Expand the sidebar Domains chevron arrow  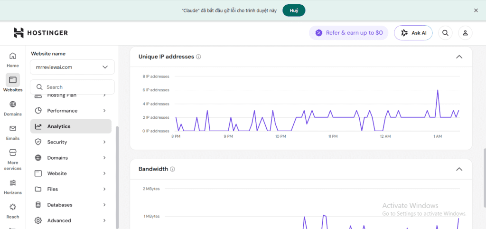tap(104, 158)
